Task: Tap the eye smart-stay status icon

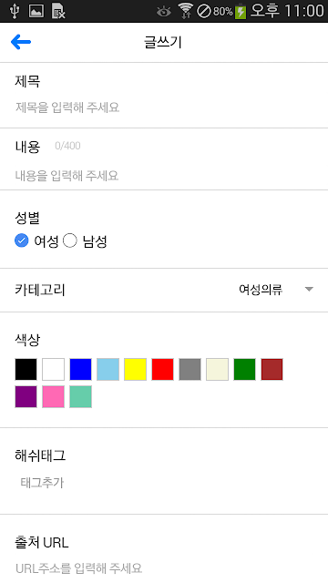Action: (164, 12)
